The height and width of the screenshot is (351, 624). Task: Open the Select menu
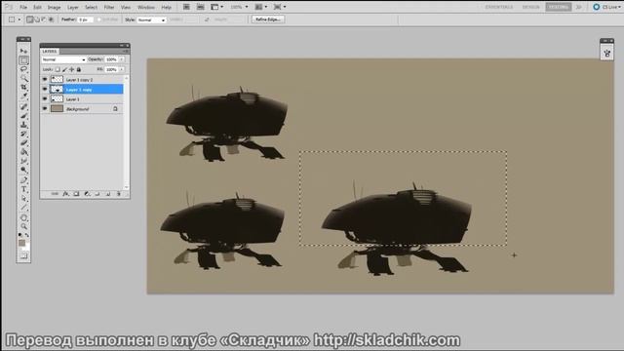pos(91,7)
